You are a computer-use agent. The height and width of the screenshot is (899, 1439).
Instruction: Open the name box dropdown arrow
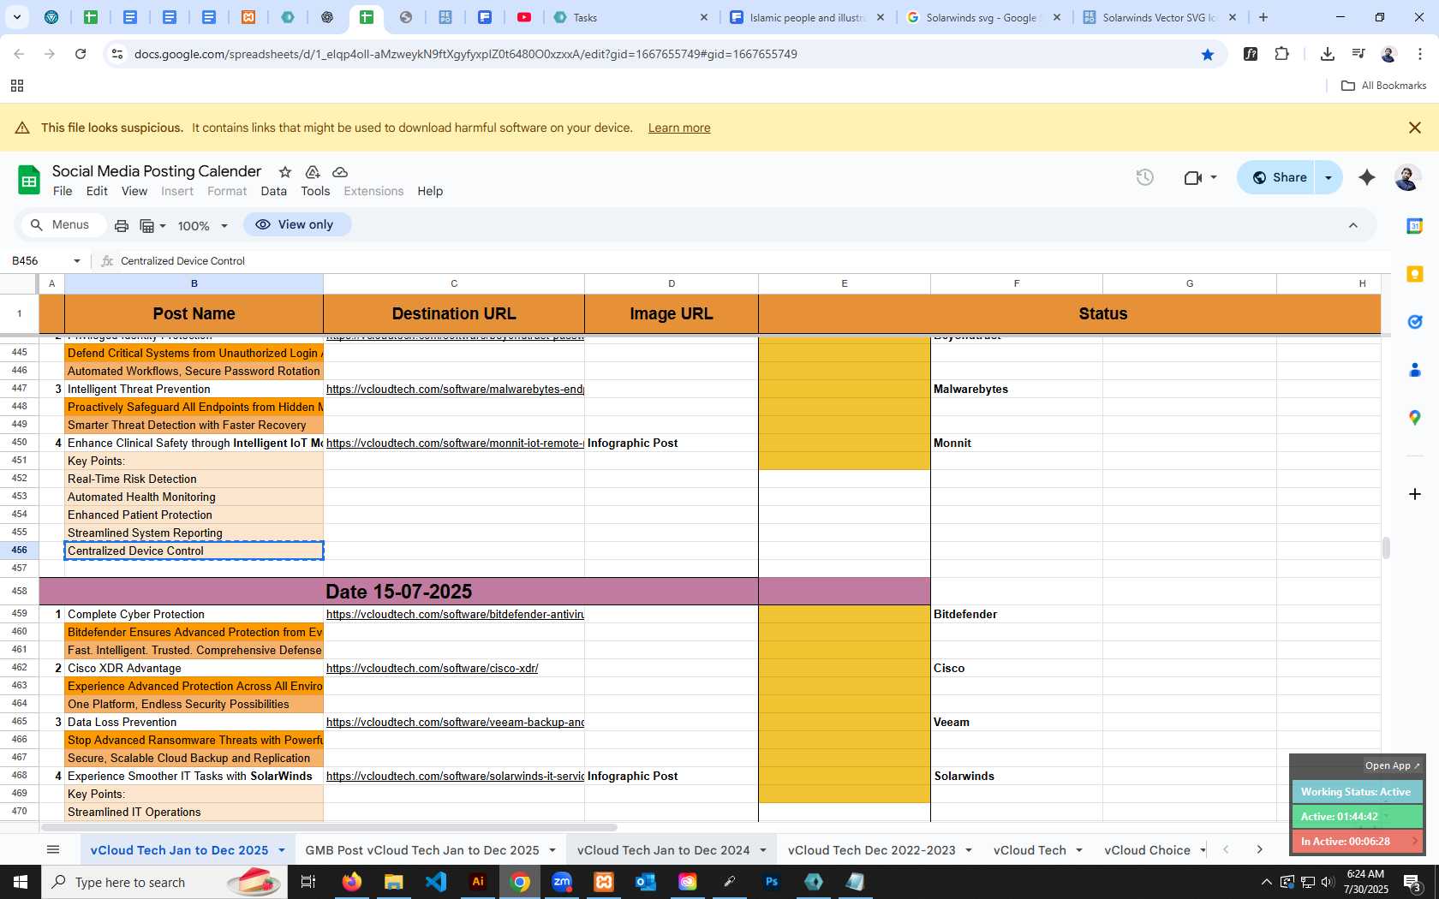tap(77, 261)
